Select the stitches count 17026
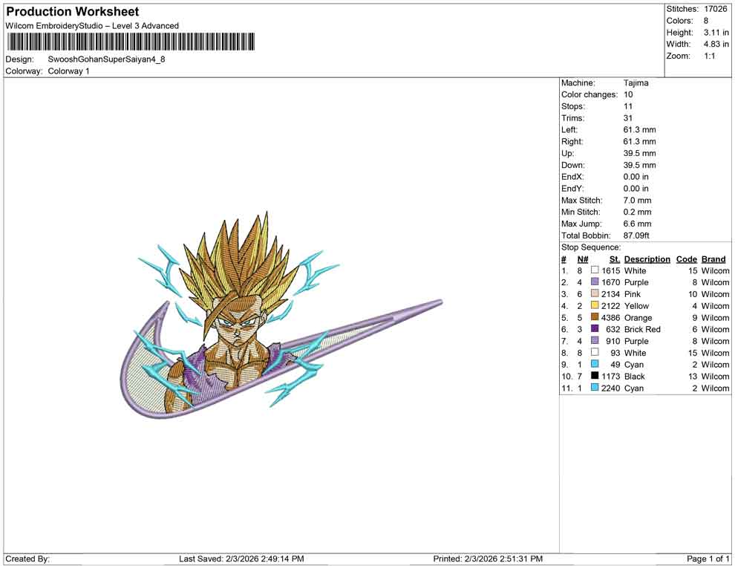This screenshot has width=735, height=566. [715, 9]
